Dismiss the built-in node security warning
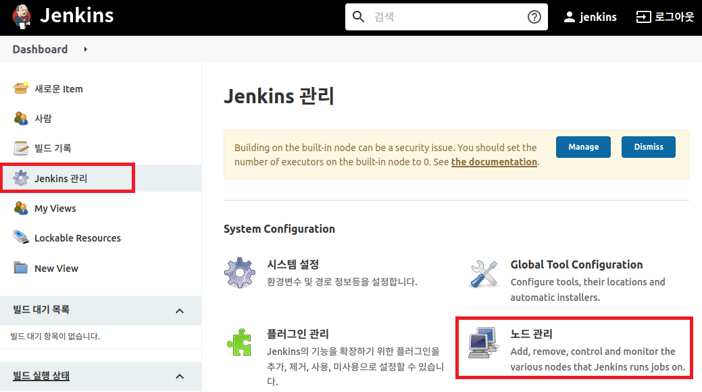This screenshot has height=392, width=702. click(x=648, y=147)
